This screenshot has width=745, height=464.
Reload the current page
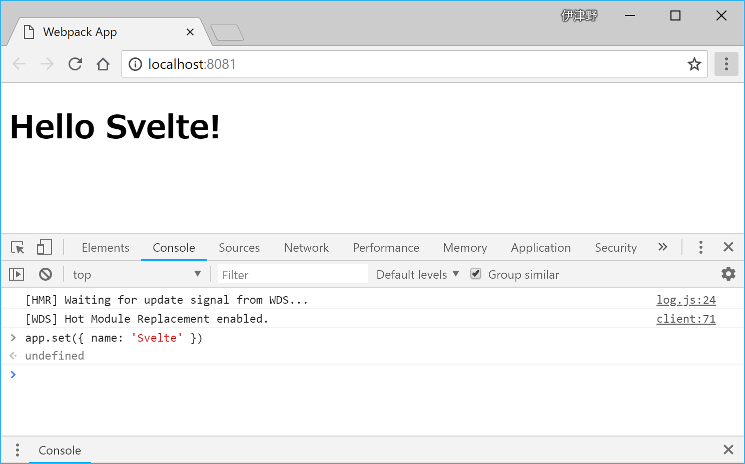[75, 64]
